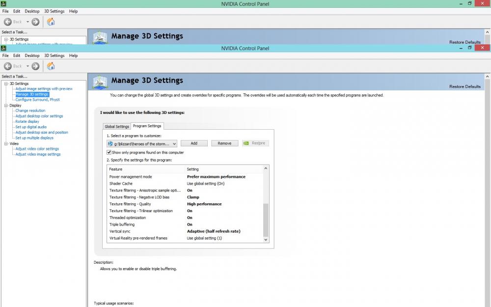Click the Restore button
The image size is (491, 307).
(255, 143)
